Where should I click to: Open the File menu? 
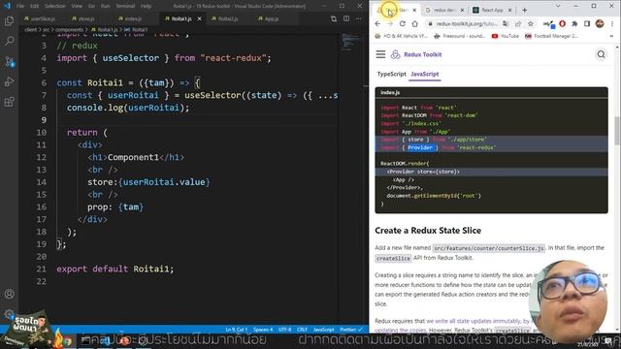[20, 6]
